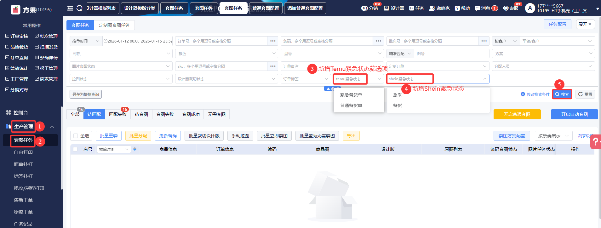Image resolution: width=601 pixels, height=228 pixels.
Task: Open the 颜色 color dropdown
Action: pyautogui.click(x=226, y=54)
